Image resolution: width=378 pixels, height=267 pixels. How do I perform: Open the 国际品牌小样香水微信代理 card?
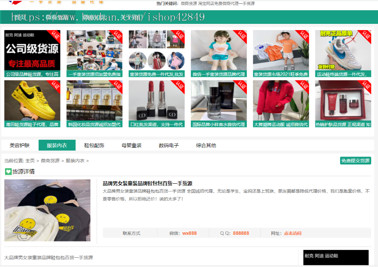(x=219, y=104)
